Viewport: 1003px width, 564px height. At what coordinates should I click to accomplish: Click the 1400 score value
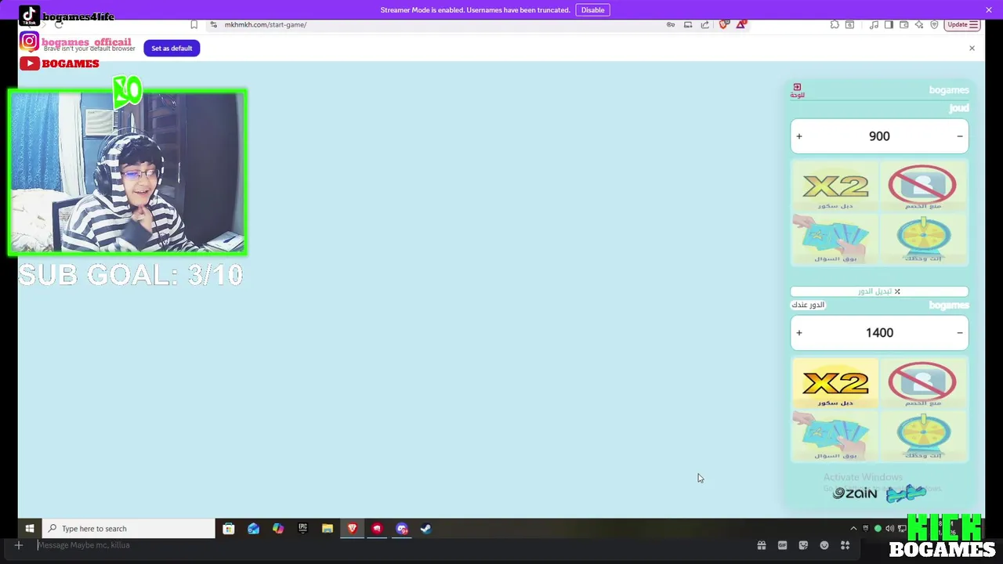click(879, 333)
